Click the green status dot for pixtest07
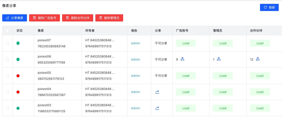Viewport: 282px width, 126px height. pos(18,43)
